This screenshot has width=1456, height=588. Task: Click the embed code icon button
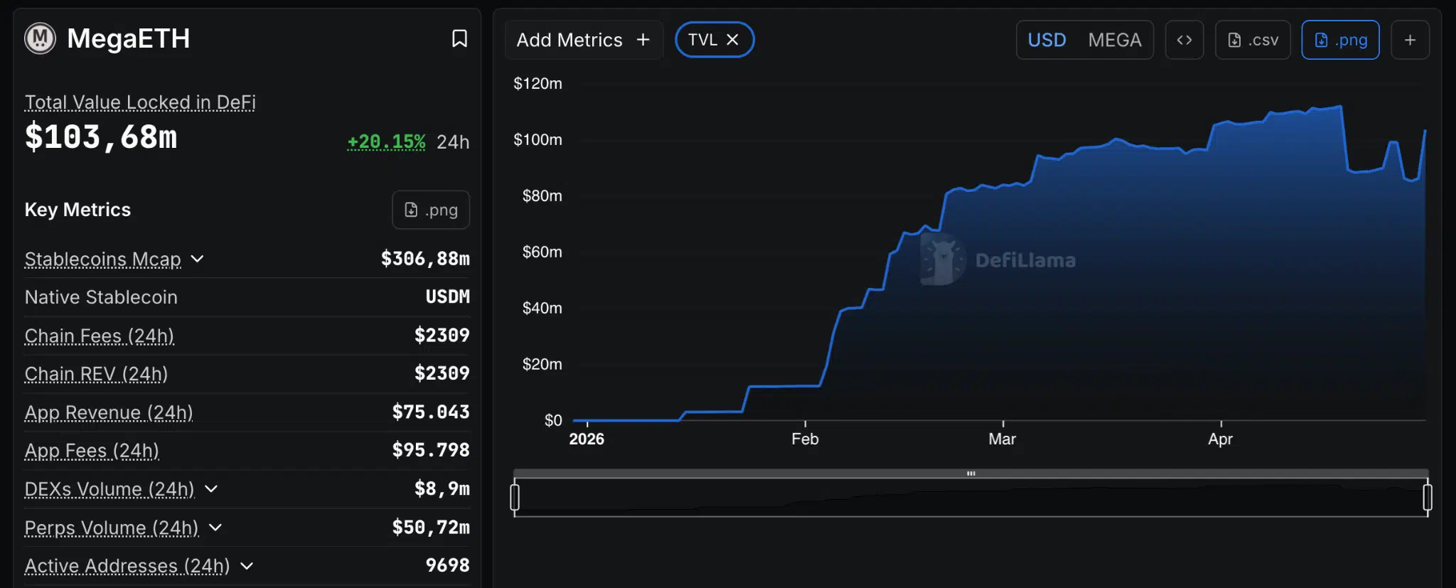pos(1184,40)
